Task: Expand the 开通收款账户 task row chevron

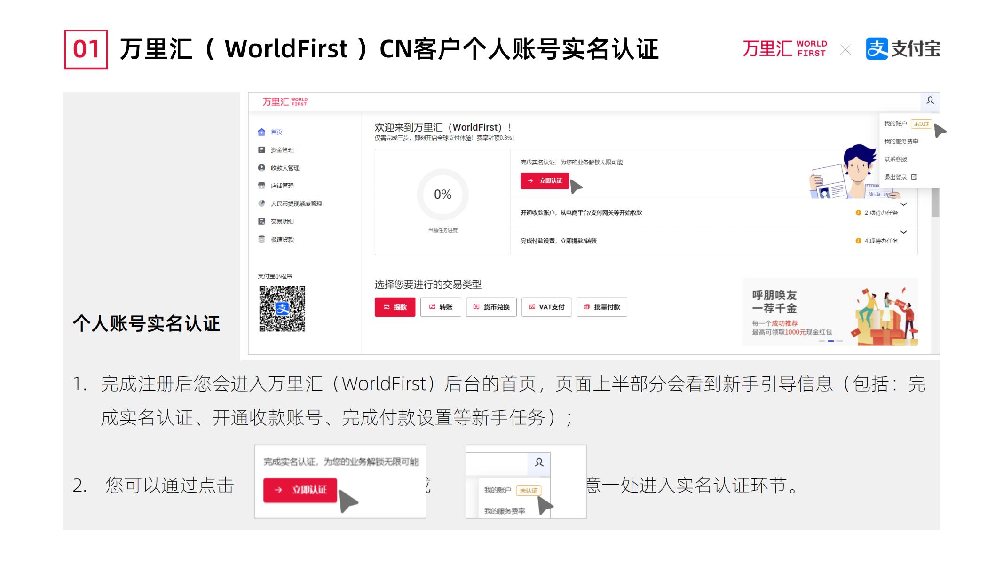Action: click(x=903, y=204)
